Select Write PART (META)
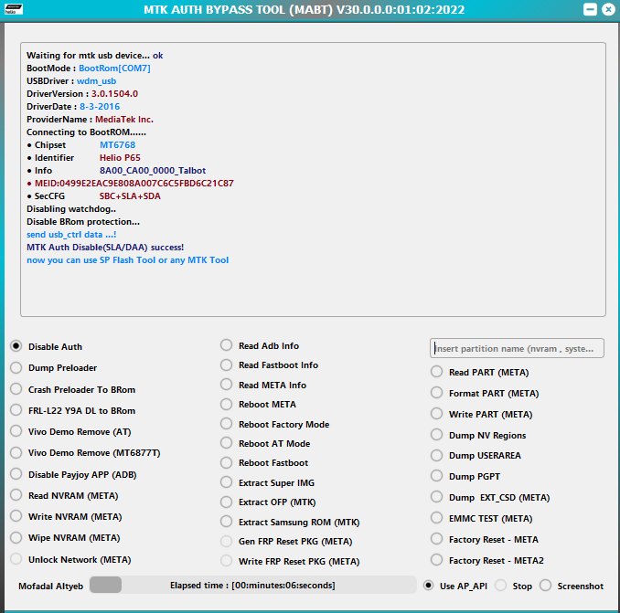The height and width of the screenshot is (613, 620). coord(436,414)
